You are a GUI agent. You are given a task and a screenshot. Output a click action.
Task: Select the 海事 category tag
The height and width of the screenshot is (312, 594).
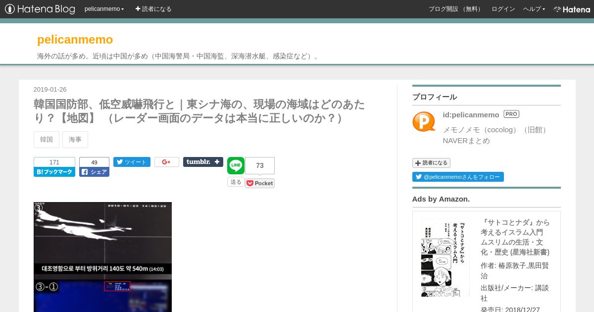point(75,140)
